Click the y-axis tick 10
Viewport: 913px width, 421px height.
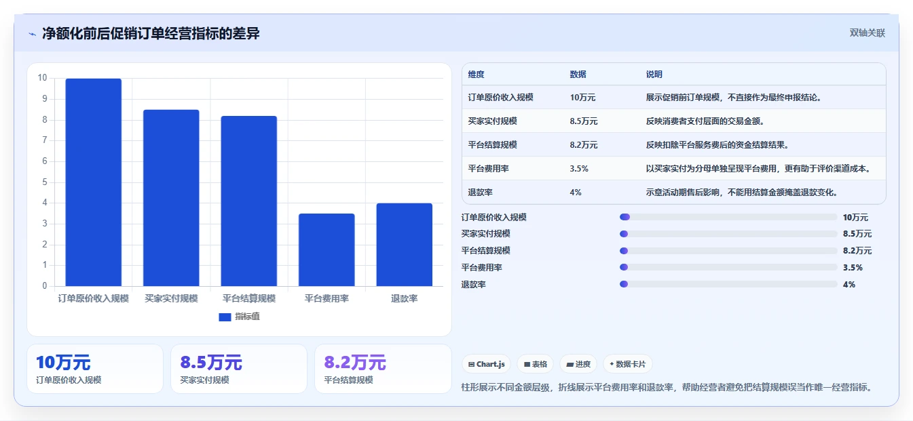(43, 78)
